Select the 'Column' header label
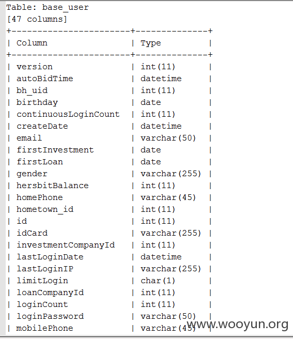 (x=32, y=43)
